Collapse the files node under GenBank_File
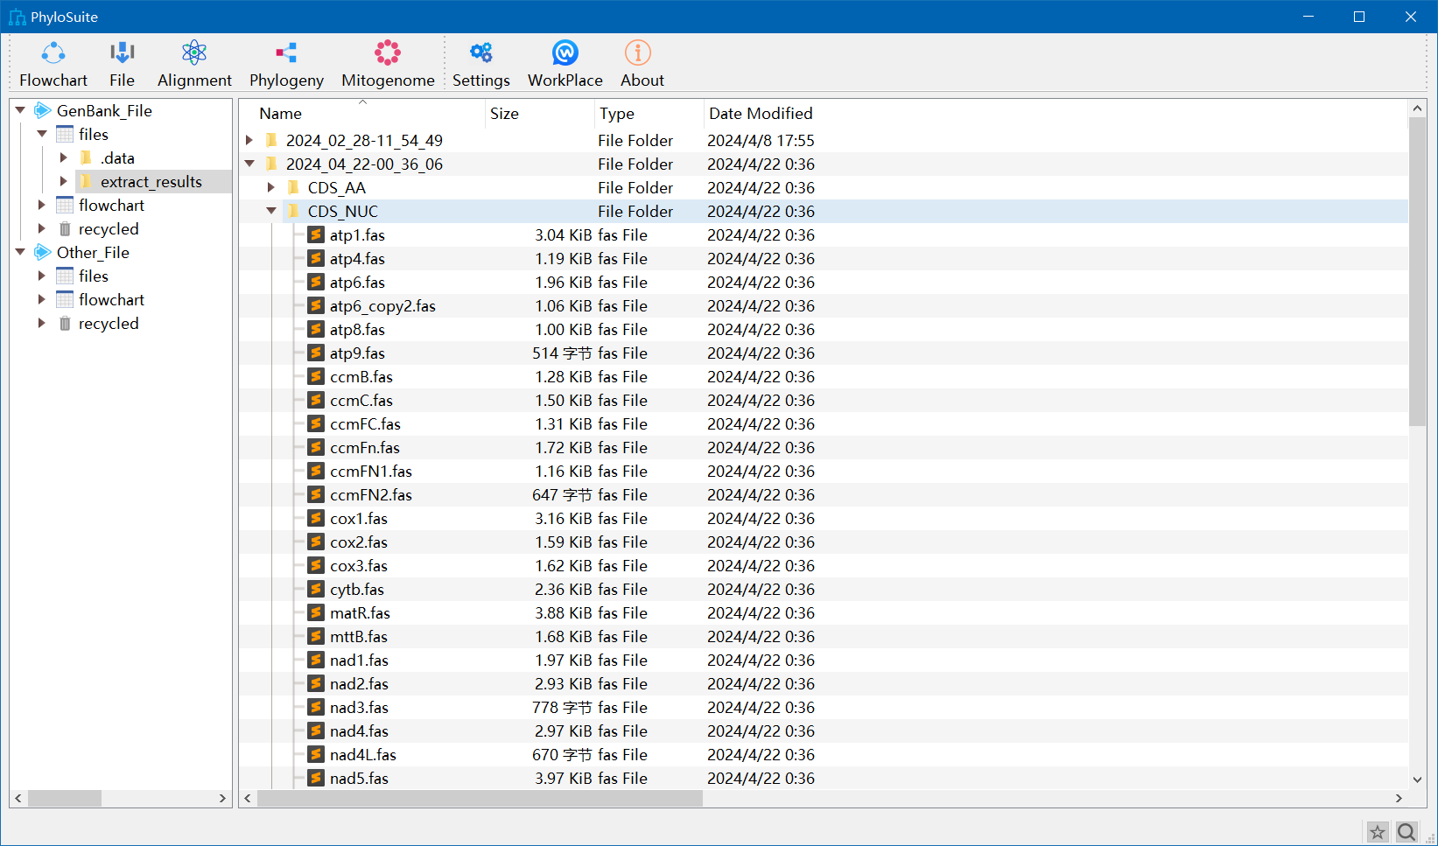The width and height of the screenshot is (1438, 846). [41, 134]
